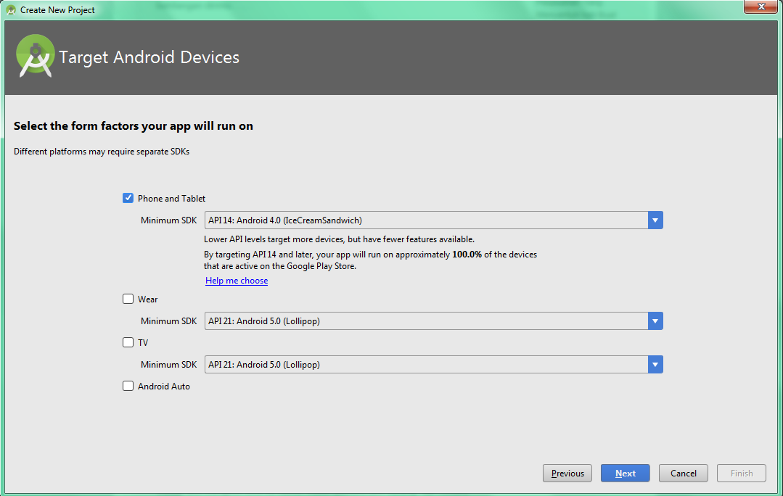Cancel the new project wizard
This screenshot has height=496, width=783.
[x=683, y=473]
